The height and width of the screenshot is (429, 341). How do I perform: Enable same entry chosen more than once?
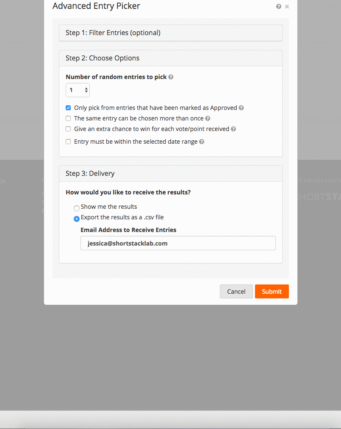(68, 118)
